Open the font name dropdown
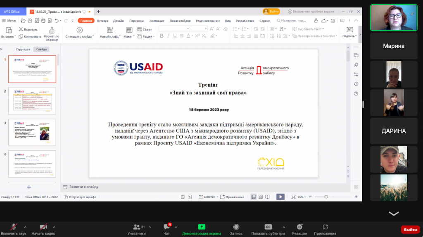The height and width of the screenshot is (237, 423). click(x=188, y=29)
